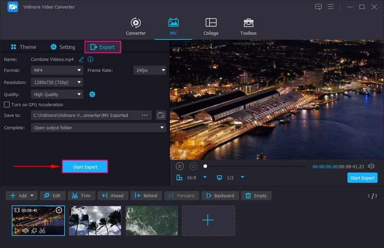Open the output folder icon beside Save path
The width and height of the screenshot is (384, 248).
click(161, 115)
